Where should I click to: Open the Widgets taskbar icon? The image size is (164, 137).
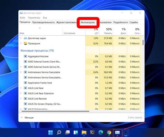(x=76, y=133)
